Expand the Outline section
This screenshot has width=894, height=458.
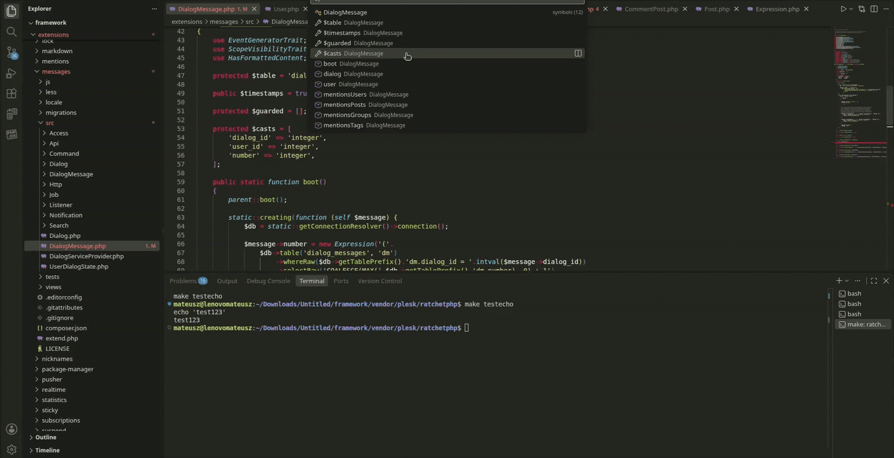coord(46,437)
